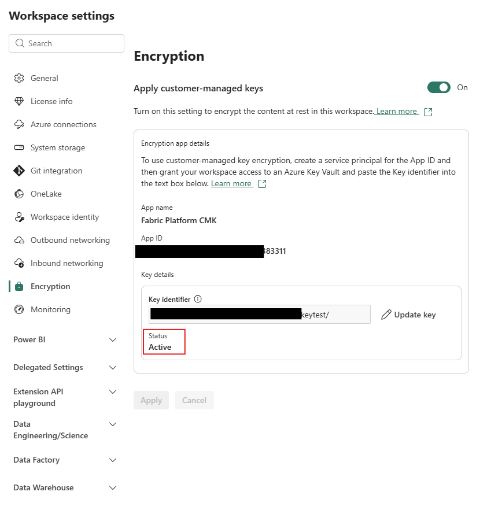Click the Monitoring gauge icon
502x510 pixels.
pyautogui.click(x=19, y=309)
